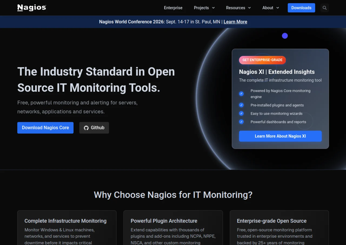Screen dimensions: 346x245
Task: Click the Industry Standard hero headline
Action: (96, 80)
